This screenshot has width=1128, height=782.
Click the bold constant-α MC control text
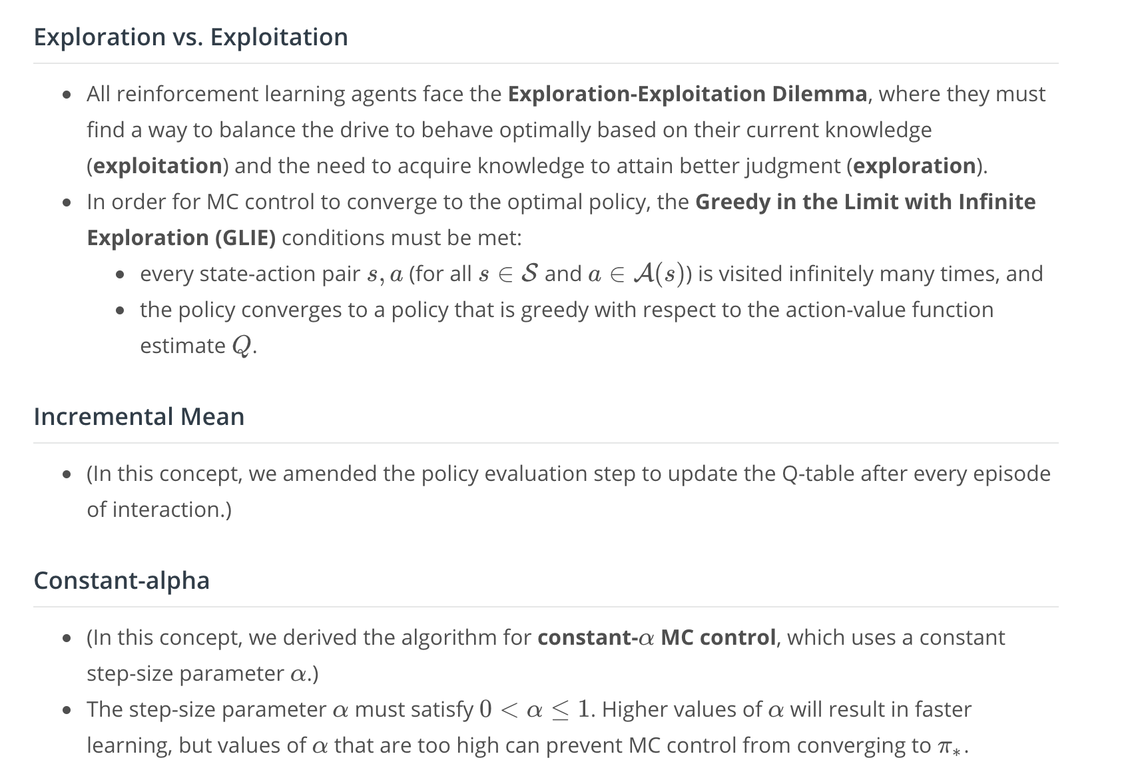click(657, 637)
